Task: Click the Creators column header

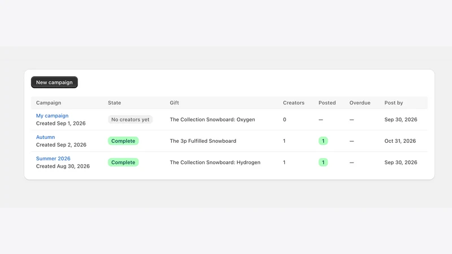Action: [293, 103]
